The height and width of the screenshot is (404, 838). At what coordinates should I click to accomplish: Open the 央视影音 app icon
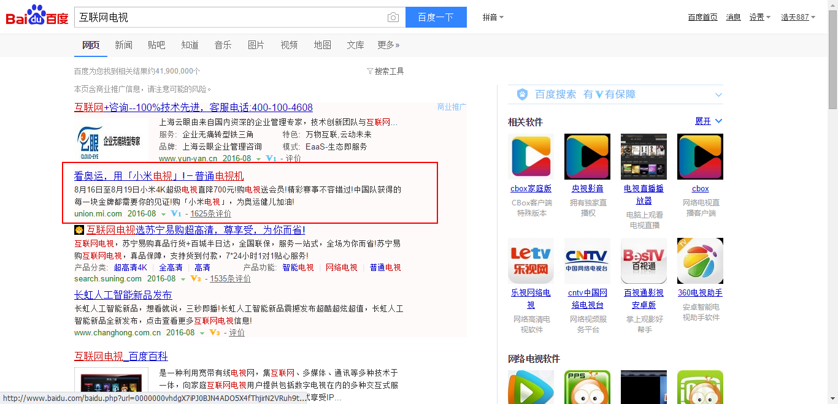click(x=587, y=156)
